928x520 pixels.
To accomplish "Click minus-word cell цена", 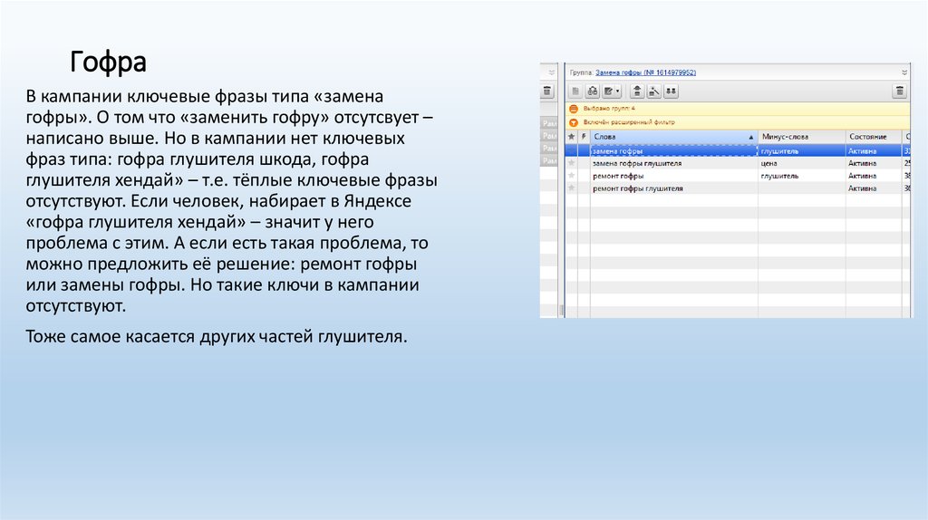I will pyautogui.click(x=802, y=163).
